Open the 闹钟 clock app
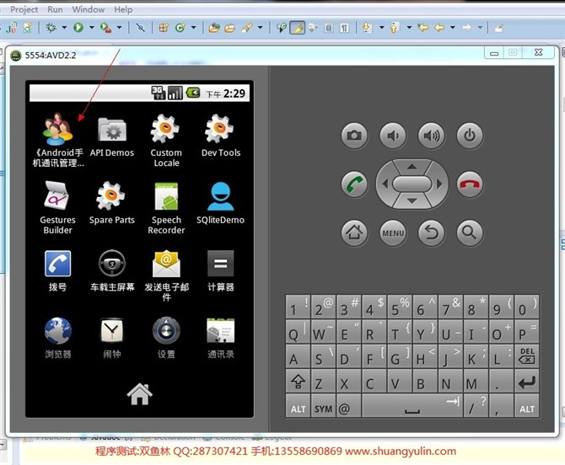Screen dimensions: 565x465 point(112,338)
